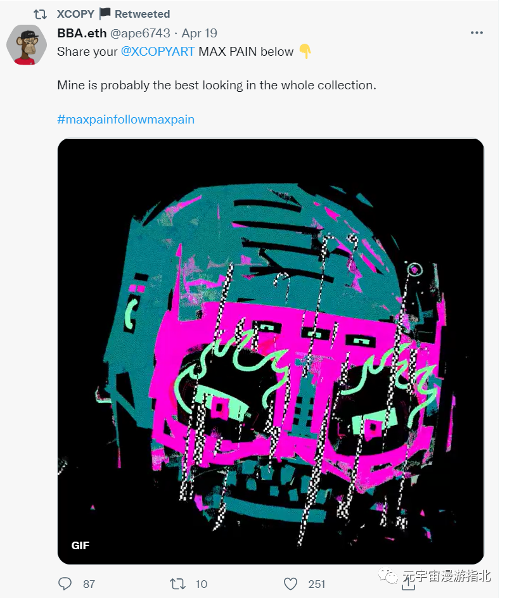
Task: Open the BBA.eth display name
Action: tap(82, 33)
